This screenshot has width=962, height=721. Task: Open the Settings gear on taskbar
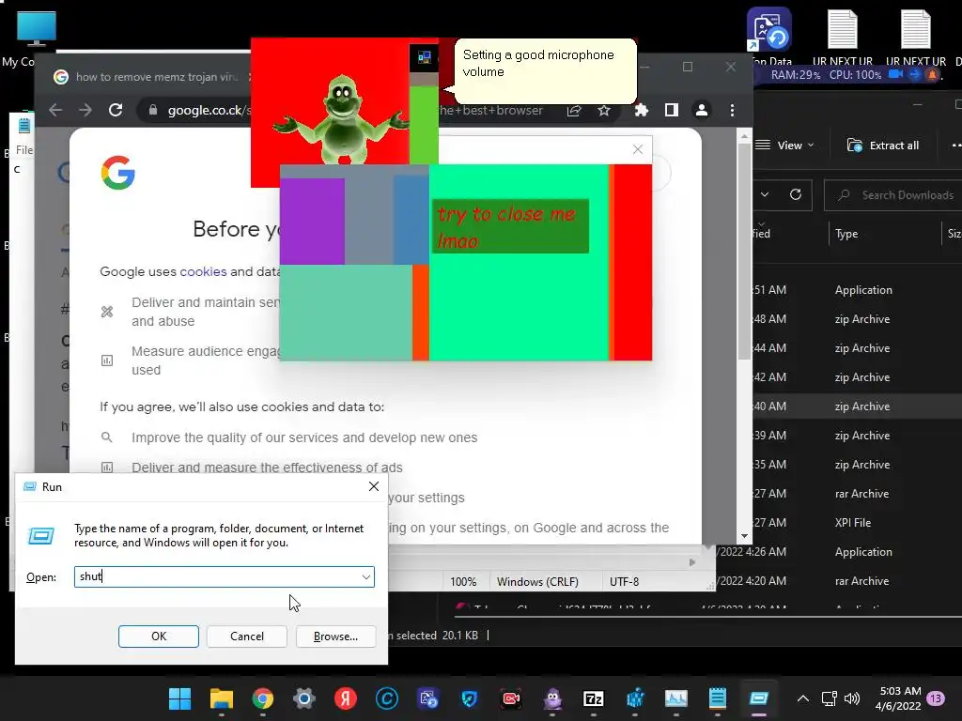(303, 698)
